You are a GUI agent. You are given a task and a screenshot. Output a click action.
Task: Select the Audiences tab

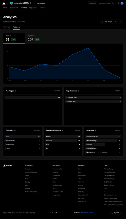(x=17, y=27)
